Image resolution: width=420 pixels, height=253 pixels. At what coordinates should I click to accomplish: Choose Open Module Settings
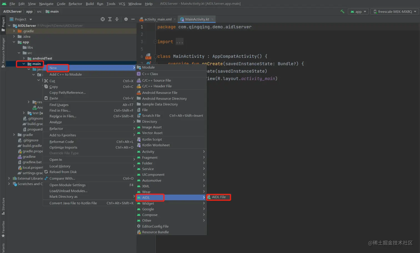point(89,185)
